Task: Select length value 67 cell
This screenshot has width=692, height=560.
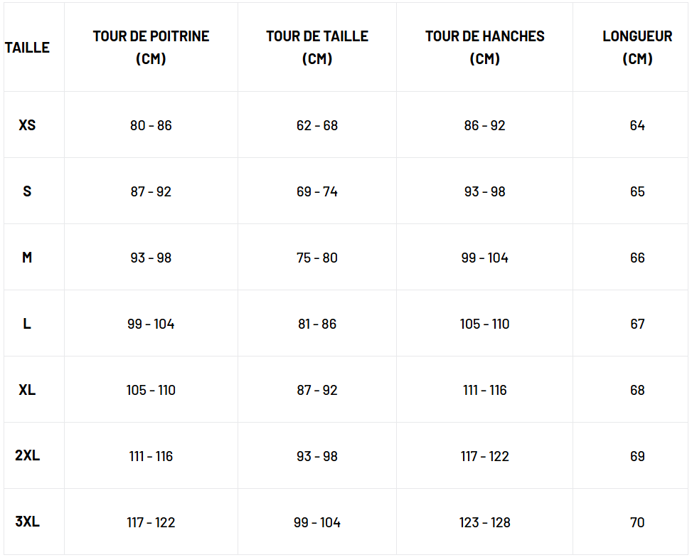Action: pos(637,324)
